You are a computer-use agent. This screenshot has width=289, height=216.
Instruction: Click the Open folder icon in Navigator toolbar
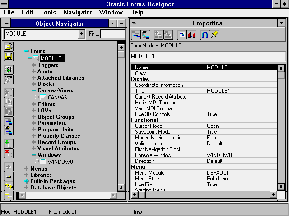8,47
